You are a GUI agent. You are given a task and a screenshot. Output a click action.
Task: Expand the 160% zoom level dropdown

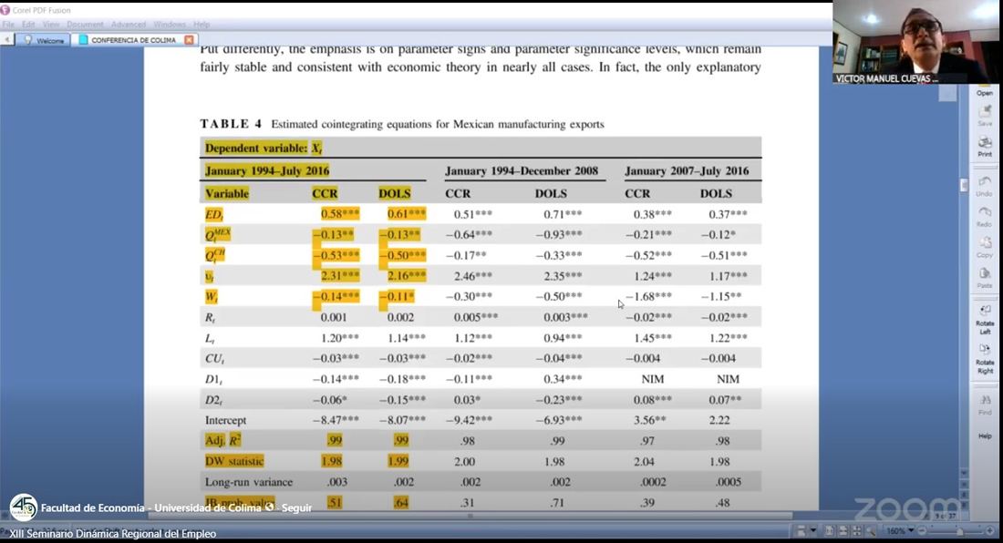[x=910, y=530]
